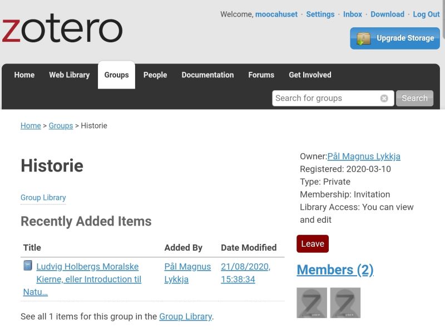
Task: Click the storage box icon on Upgrade Storage
Action: 364,38
